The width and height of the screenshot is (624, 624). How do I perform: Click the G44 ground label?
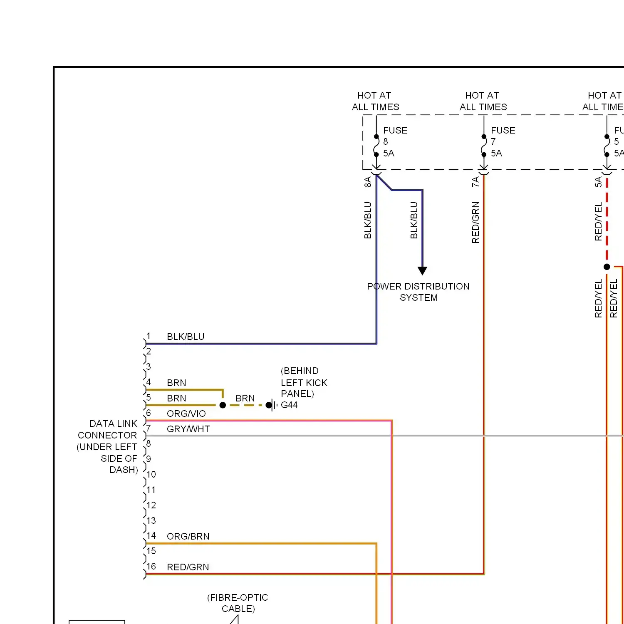(x=289, y=405)
